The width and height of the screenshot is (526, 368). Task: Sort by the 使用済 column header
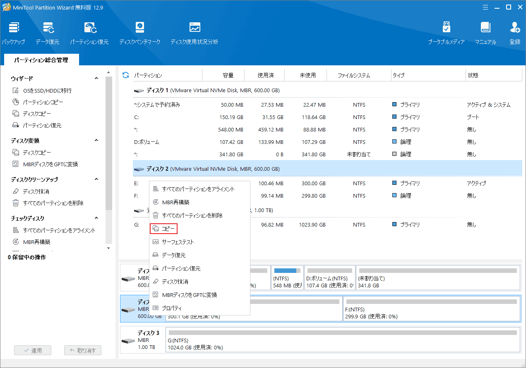point(265,75)
